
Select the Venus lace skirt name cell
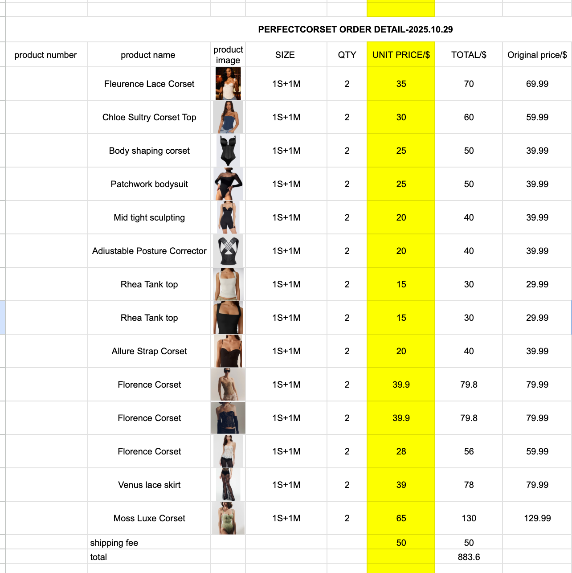149,485
